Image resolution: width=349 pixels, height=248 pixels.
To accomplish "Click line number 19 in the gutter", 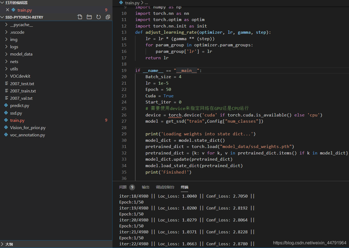I will [x=124, y=70].
